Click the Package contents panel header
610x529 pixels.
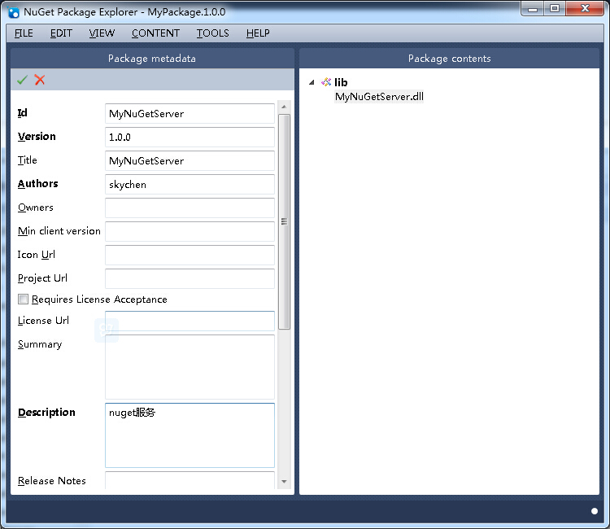[449, 59]
